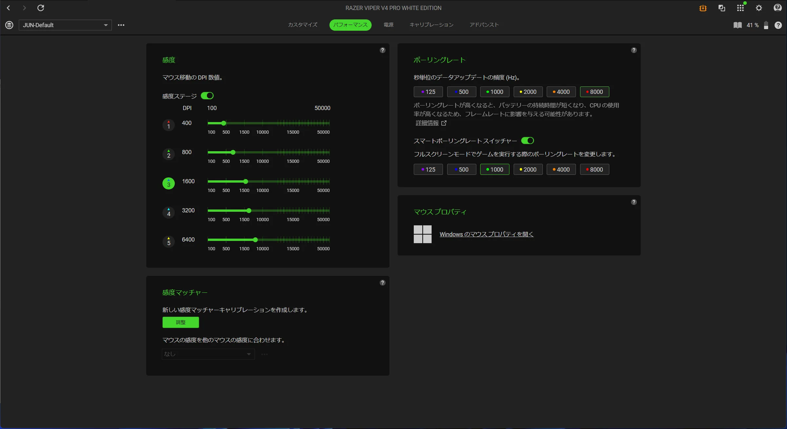The image size is (787, 429).
Task: Click the 6400 DPI value field
Action: click(188, 239)
